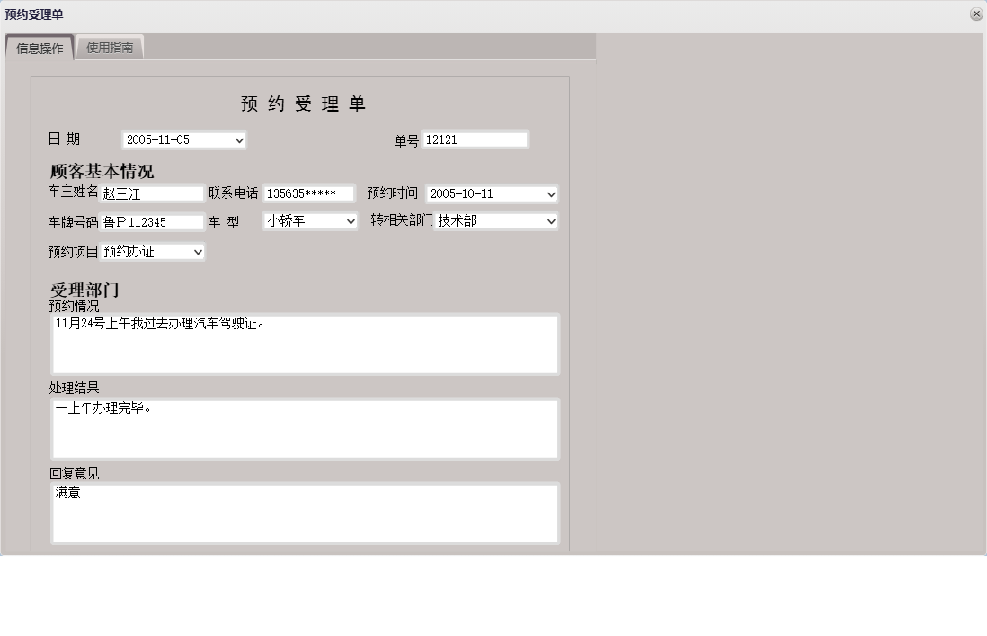The height and width of the screenshot is (636, 987).
Task: Click inside the 预约情况 text area
Action: (306, 344)
